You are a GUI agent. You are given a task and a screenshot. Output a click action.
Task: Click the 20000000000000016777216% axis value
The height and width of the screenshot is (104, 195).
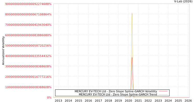(x=28, y=77)
